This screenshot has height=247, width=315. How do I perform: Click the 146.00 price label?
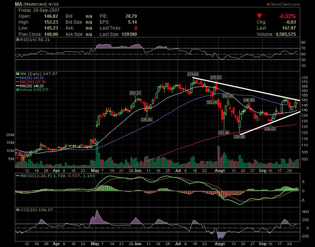(x=249, y=100)
